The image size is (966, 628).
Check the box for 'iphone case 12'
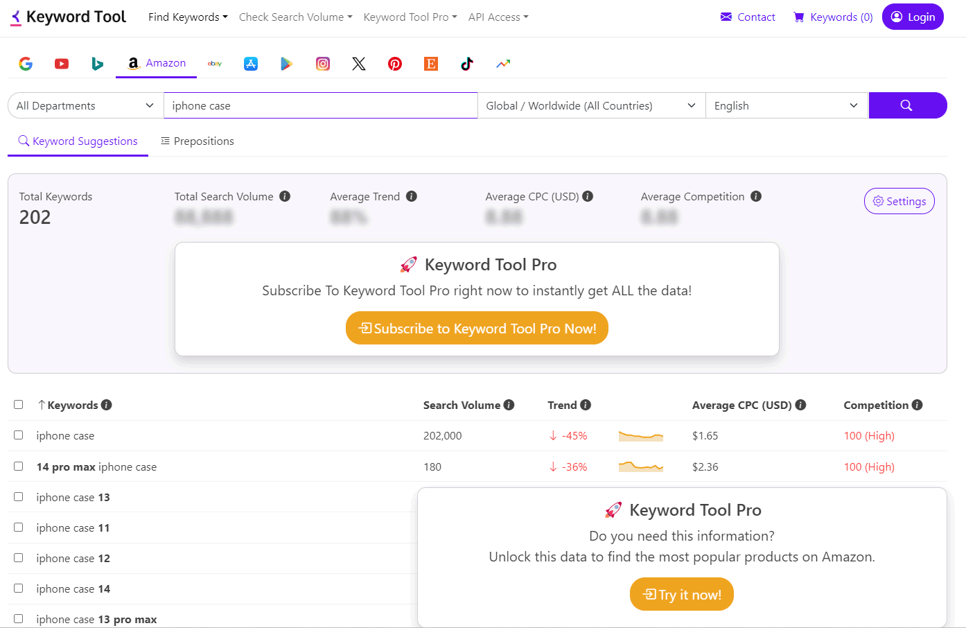(x=19, y=558)
